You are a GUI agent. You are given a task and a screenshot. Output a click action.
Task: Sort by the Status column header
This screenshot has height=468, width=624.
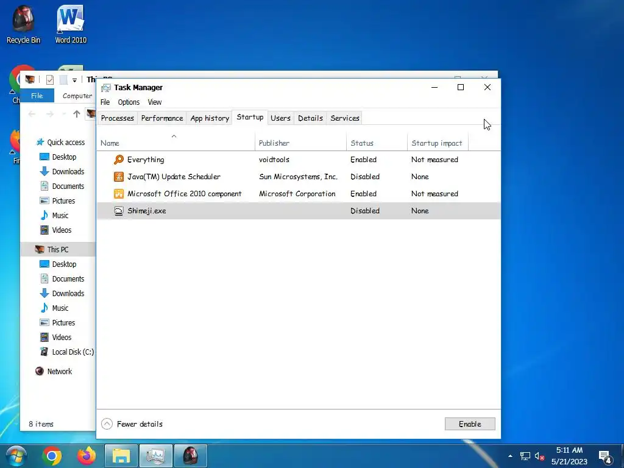click(x=377, y=143)
